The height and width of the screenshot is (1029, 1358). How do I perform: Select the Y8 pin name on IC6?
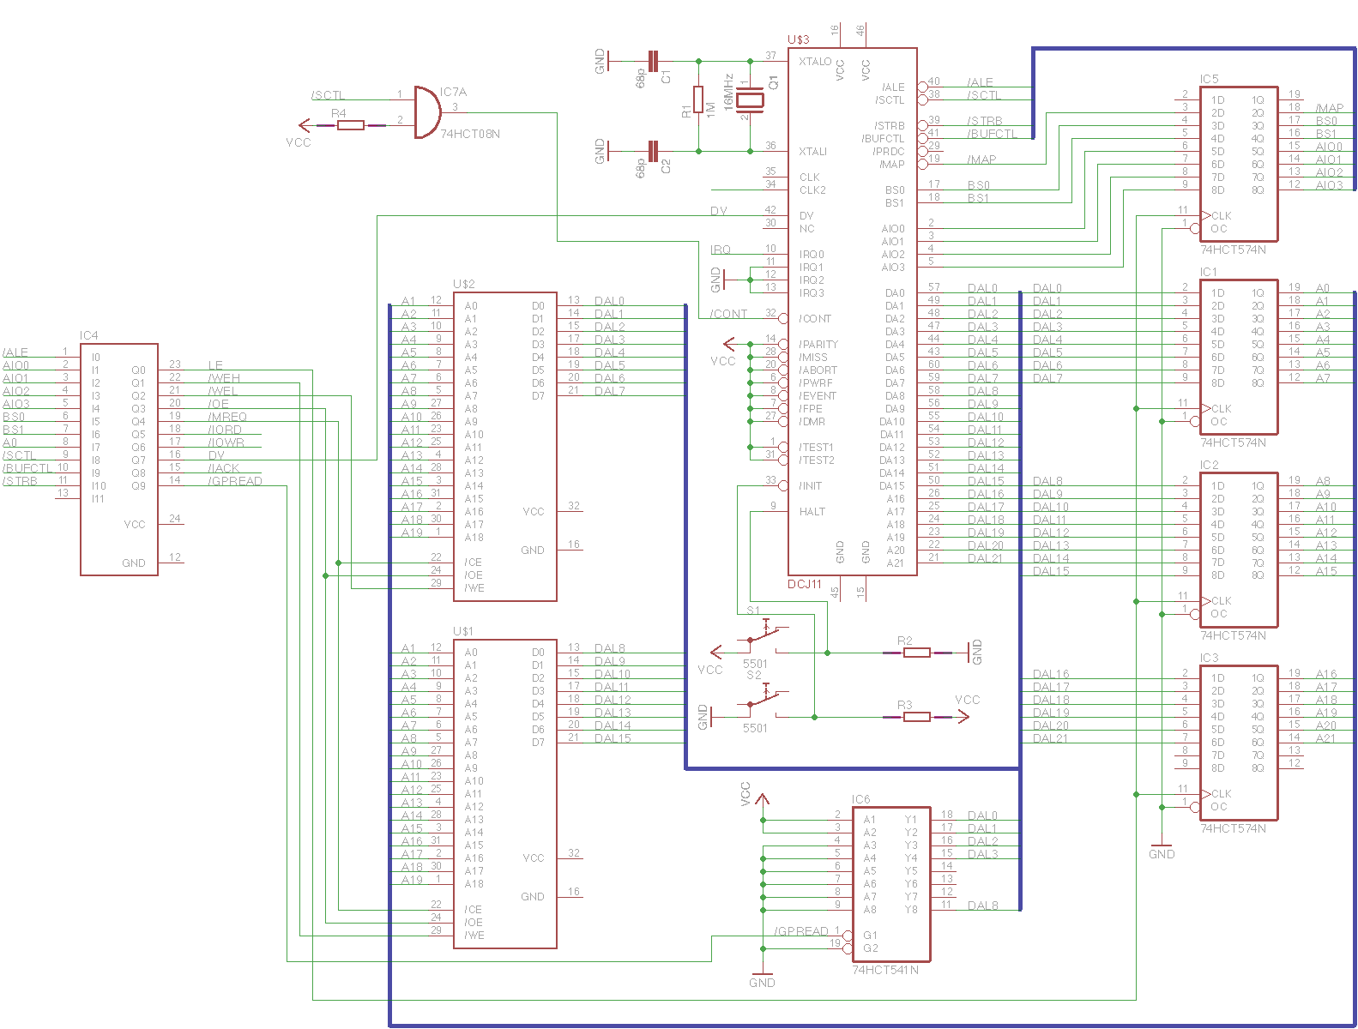(911, 910)
